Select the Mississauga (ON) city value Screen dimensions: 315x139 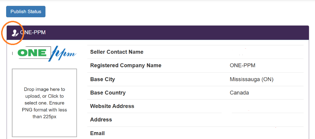(x=251, y=80)
